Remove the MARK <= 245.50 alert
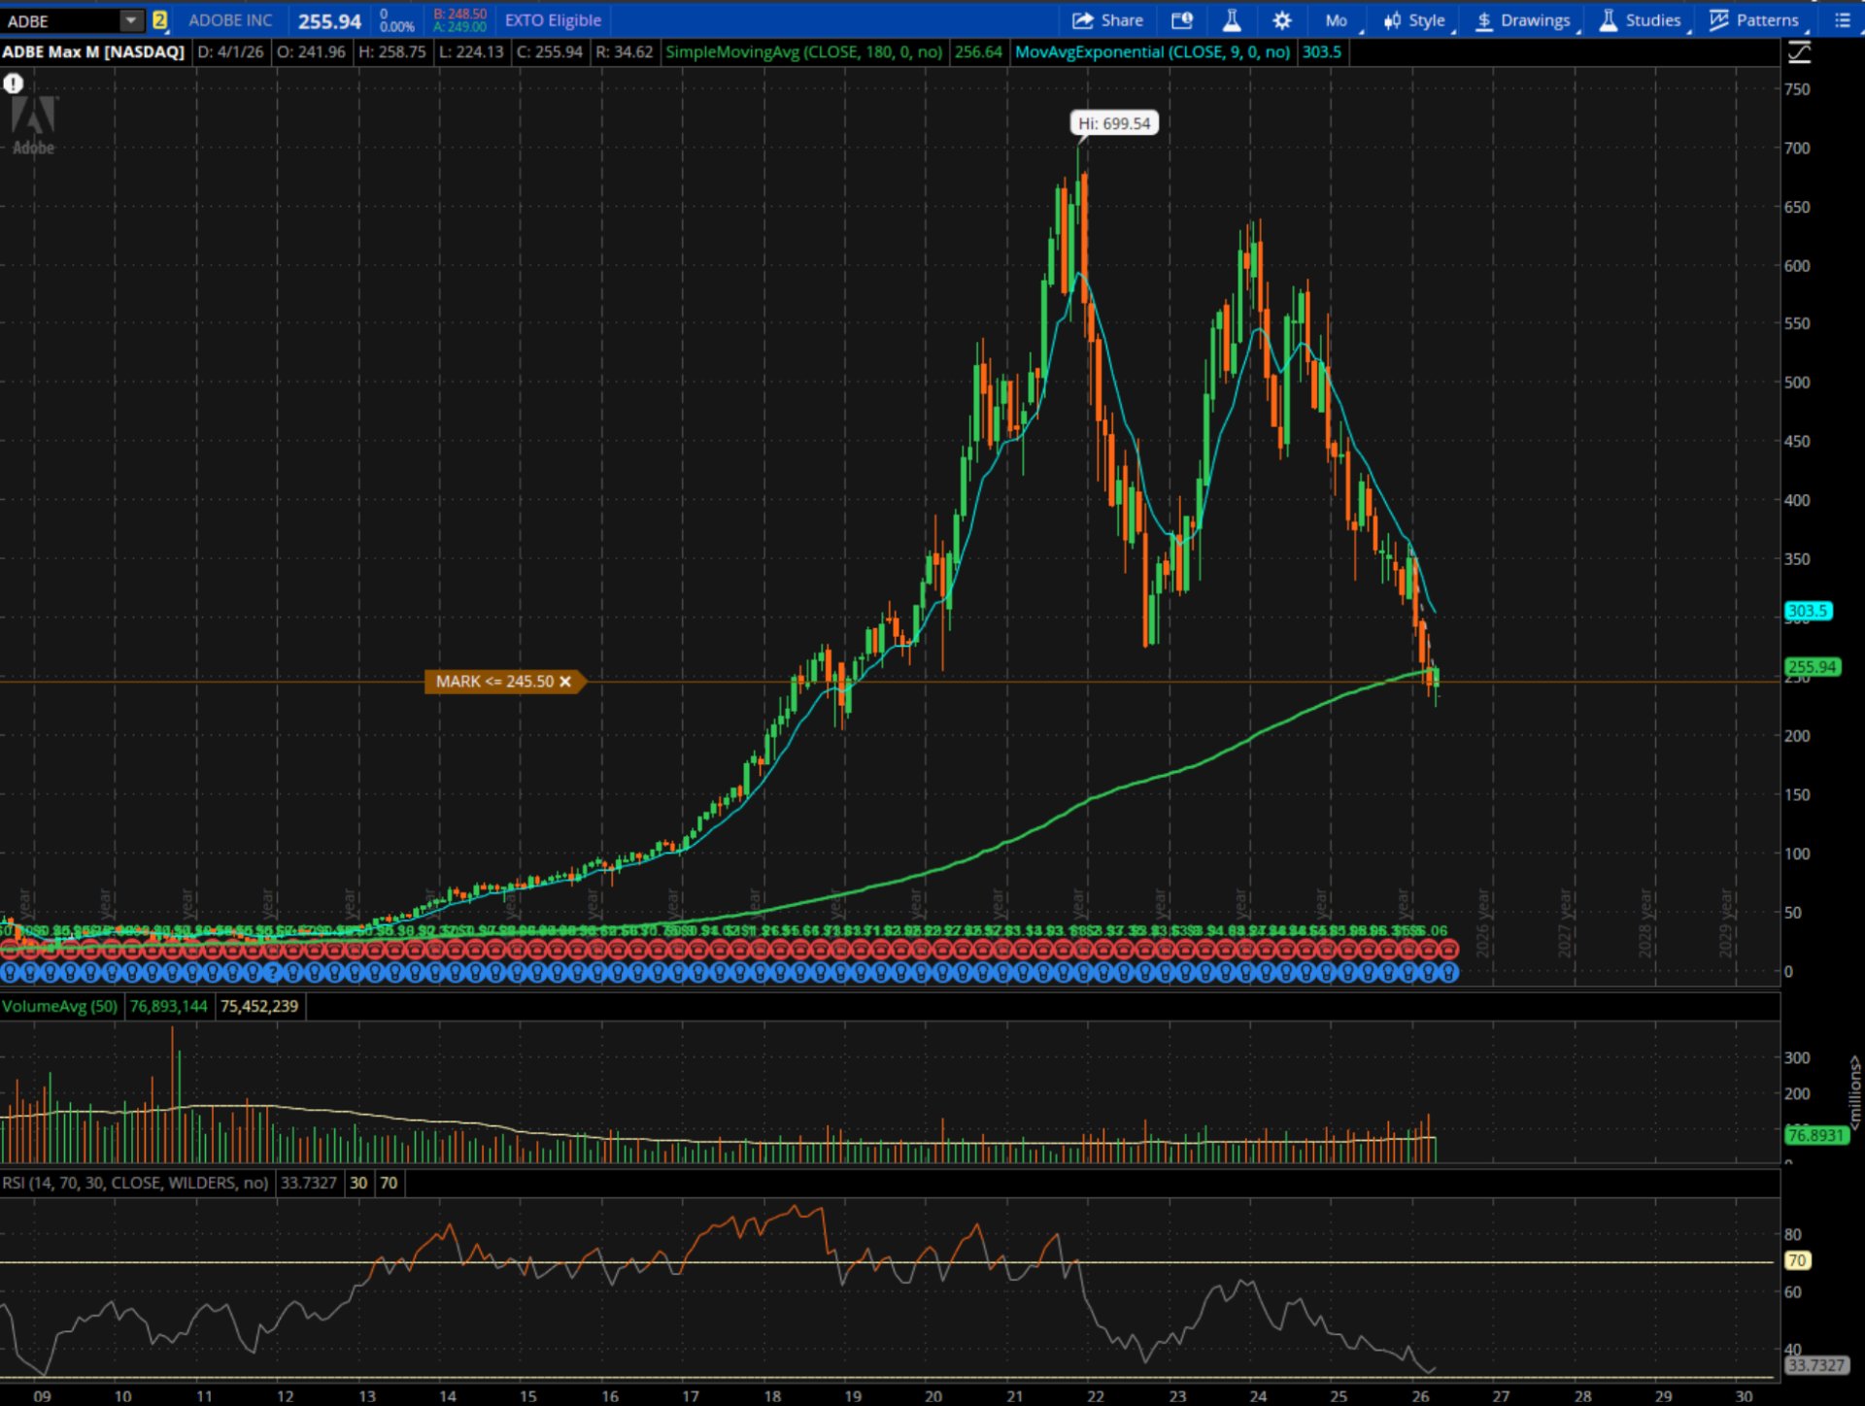This screenshot has height=1406, width=1865. tap(565, 682)
